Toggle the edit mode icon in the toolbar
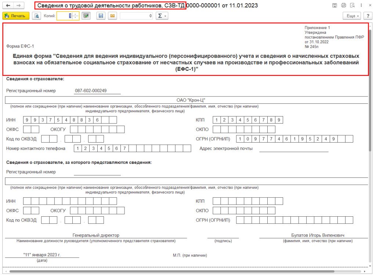This screenshot has height=275, width=376. click(86, 16)
